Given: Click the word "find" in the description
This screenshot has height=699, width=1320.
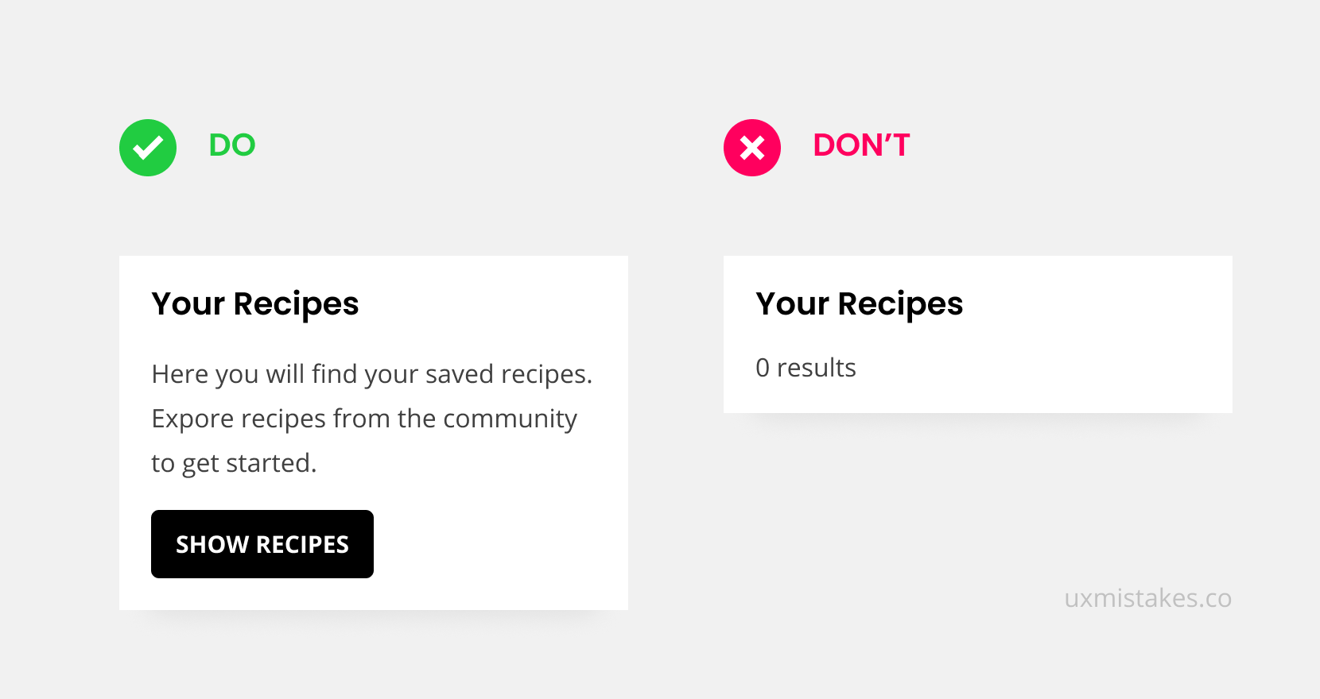Looking at the screenshot, I should (x=335, y=374).
